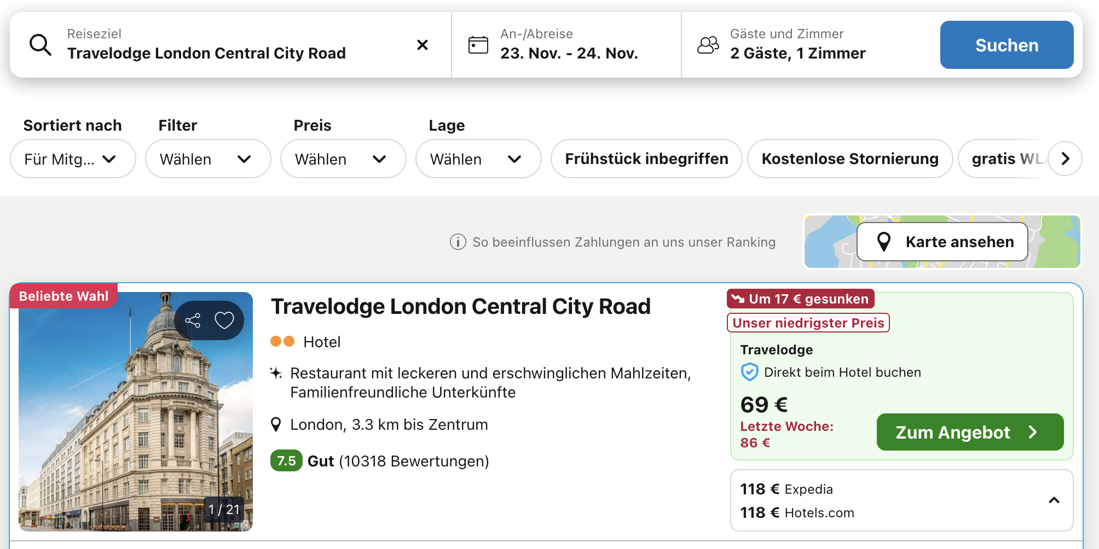Open the Sortiert nach dropdown
The image size is (1099, 549).
[x=73, y=159]
